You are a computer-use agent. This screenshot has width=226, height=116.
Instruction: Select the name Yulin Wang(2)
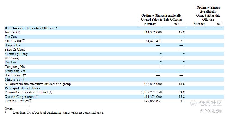point(15,41)
